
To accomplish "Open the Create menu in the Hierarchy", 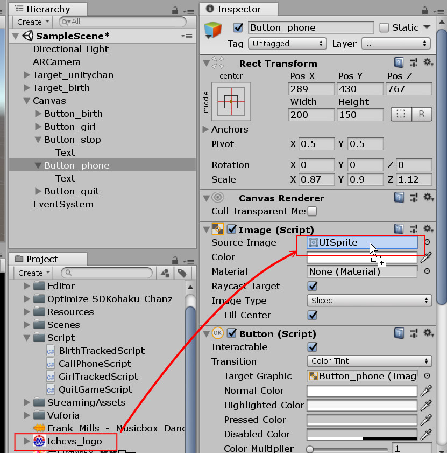I will [31, 22].
